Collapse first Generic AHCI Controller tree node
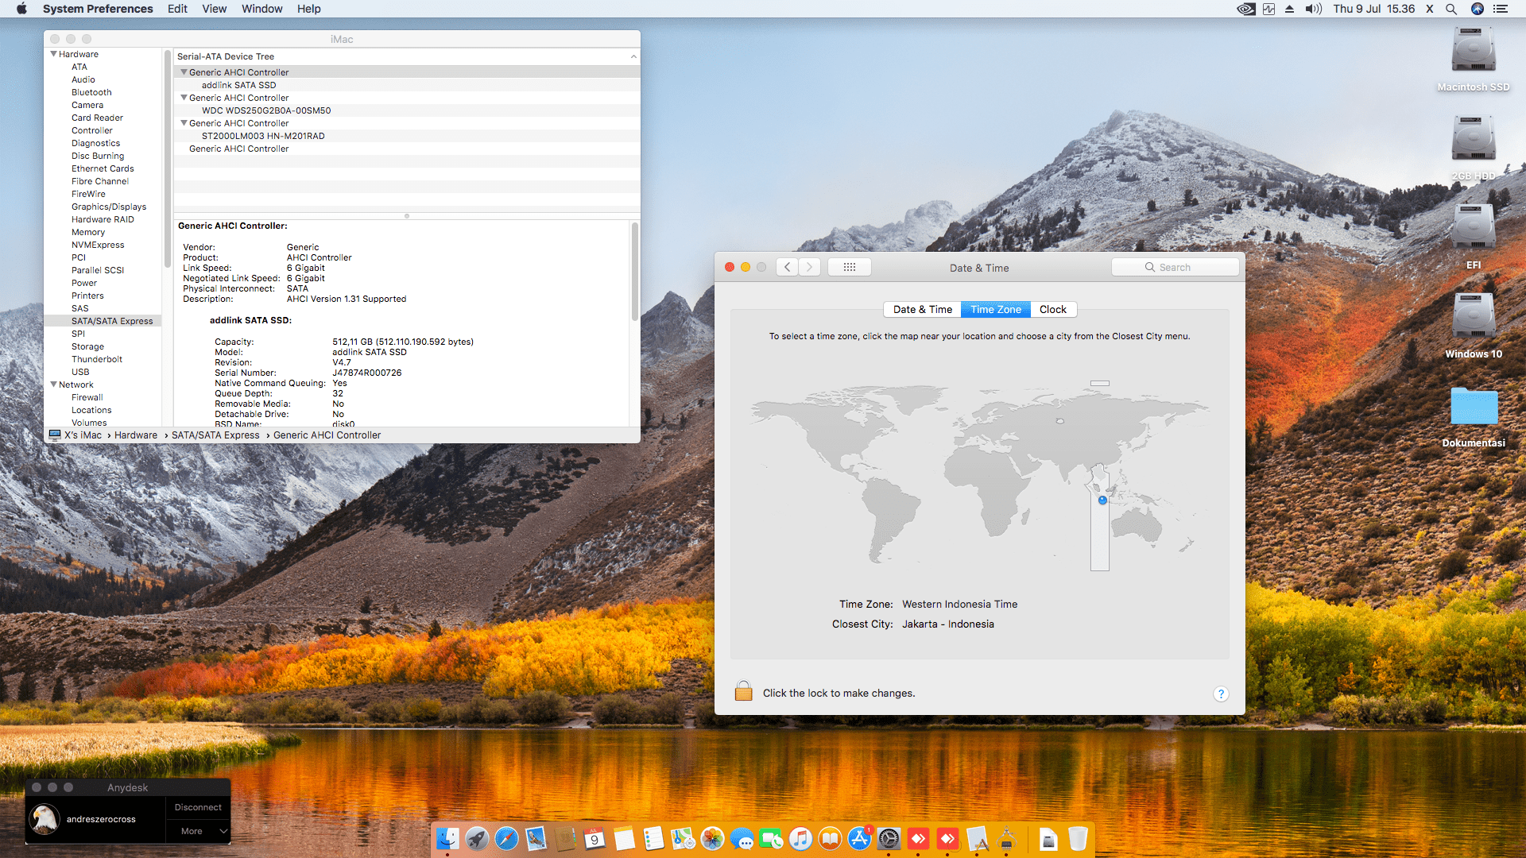 (184, 72)
